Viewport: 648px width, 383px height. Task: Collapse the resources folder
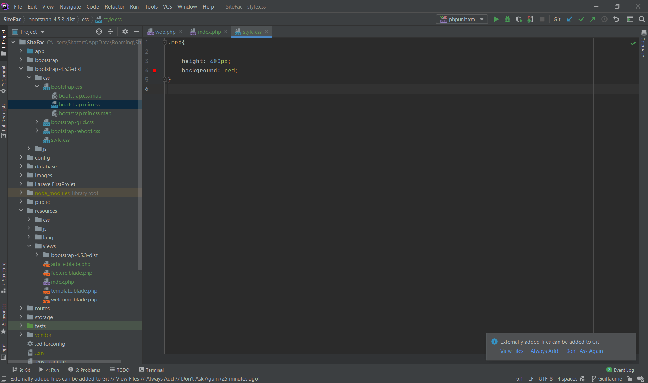pos(21,211)
